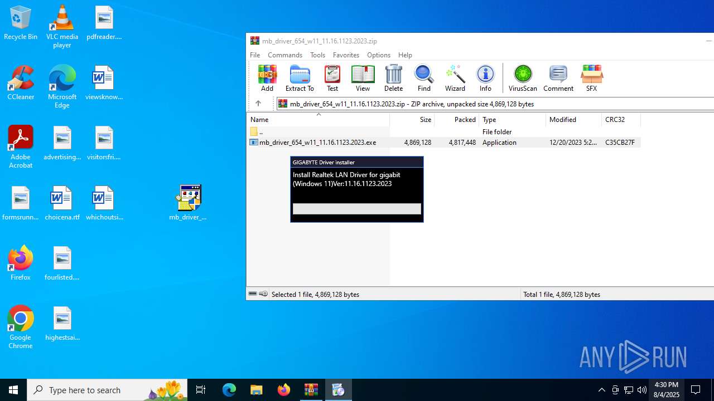Screen dimensions: 714x401
Task: Open the Options menu
Action: point(379,55)
